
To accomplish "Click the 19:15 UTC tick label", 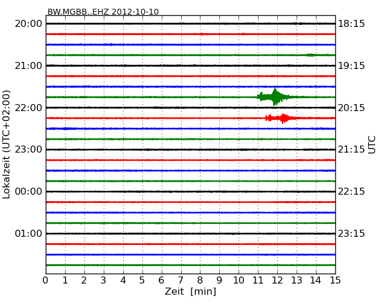I will click(x=351, y=65).
